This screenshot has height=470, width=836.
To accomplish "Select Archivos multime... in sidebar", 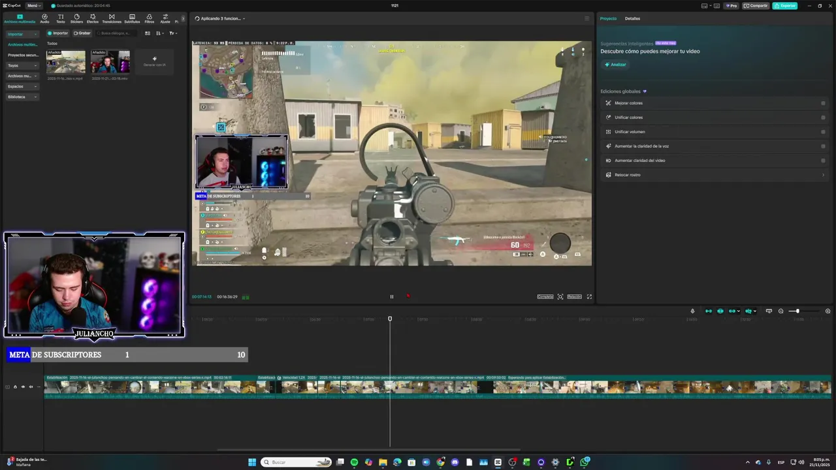I will point(22,44).
